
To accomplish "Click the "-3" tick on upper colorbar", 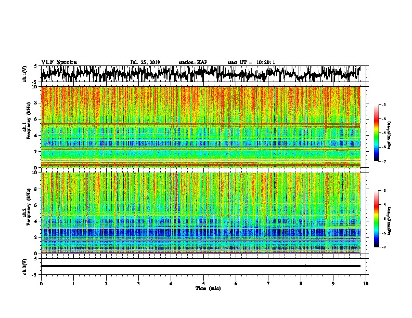I will (383, 104).
